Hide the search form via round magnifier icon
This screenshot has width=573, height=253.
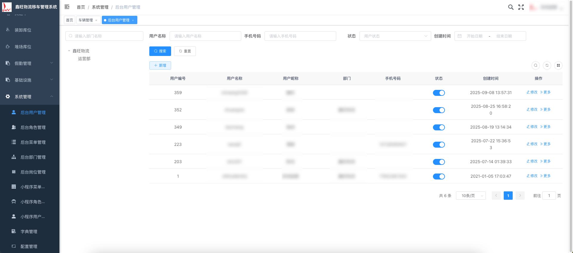pyautogui.click(x=536, y=65)
